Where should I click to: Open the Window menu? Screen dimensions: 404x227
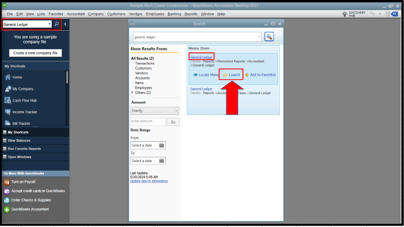click(x=208, y=14)
